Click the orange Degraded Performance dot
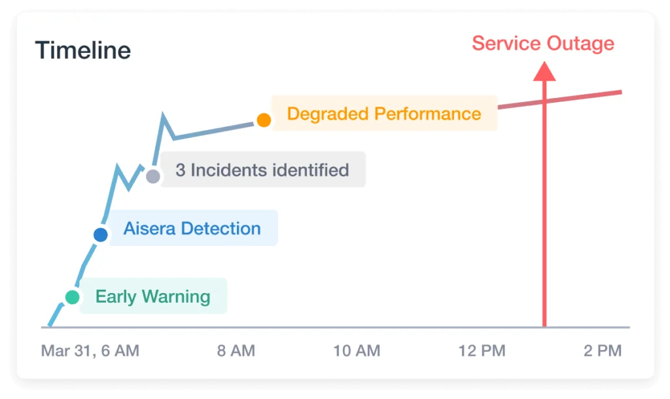The height and width of the screenshot is (399, 670). click(x=264, y=120)
